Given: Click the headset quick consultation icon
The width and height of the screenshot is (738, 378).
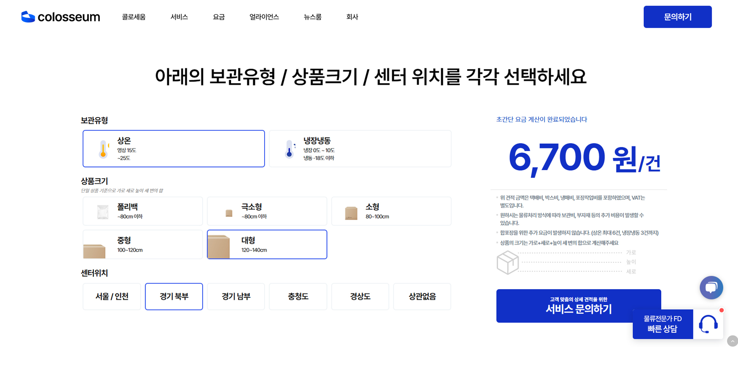Looking at the screenshot, I should [708, 324].
